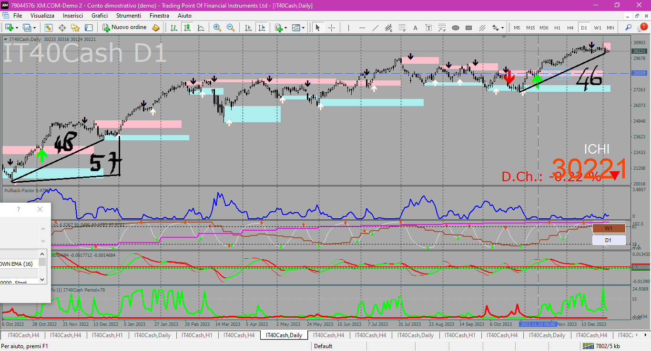651x351 pixels.
Task: Open the search magnifier at toolbar right
Action: [629, 28]
